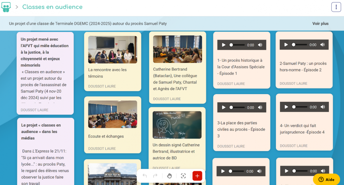
Task: Click the redo arrow in bottom toolbar
Action: point(155,176)
